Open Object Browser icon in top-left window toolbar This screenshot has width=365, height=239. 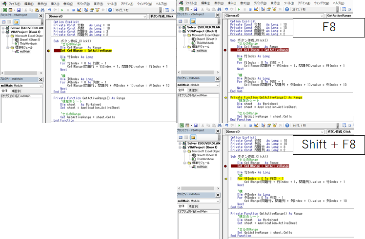pyautogui.click(x=97, y=10)
